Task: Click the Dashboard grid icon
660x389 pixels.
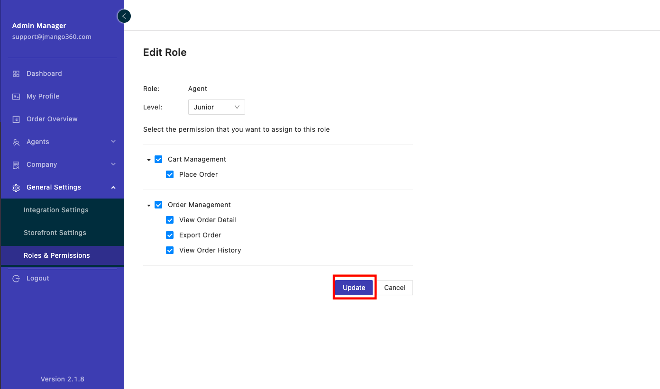Action: click(x=16, y=74)
